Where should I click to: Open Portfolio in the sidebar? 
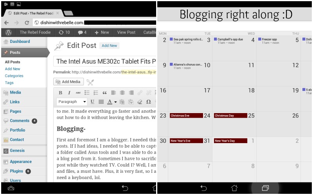coord(17,130)
